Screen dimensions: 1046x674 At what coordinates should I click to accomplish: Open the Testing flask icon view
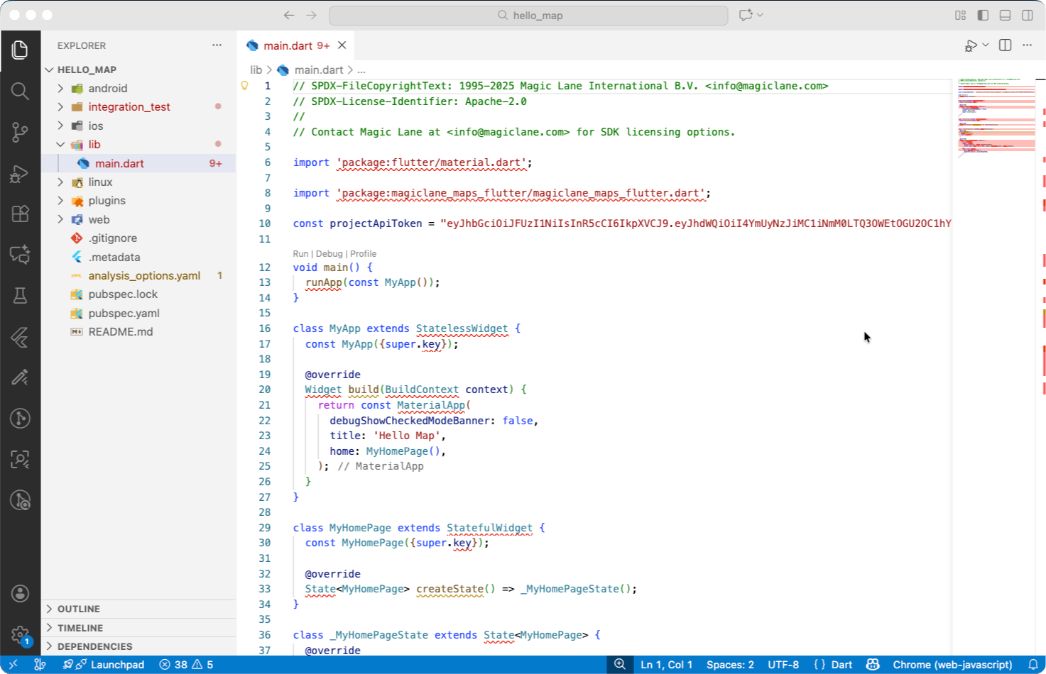click(20, 295)
